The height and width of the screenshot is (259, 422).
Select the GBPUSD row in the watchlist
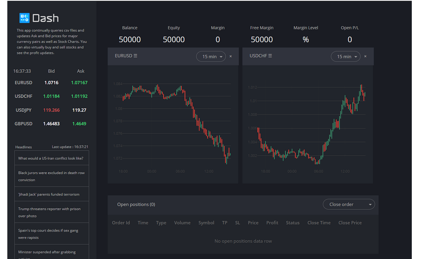coord(24,124)
